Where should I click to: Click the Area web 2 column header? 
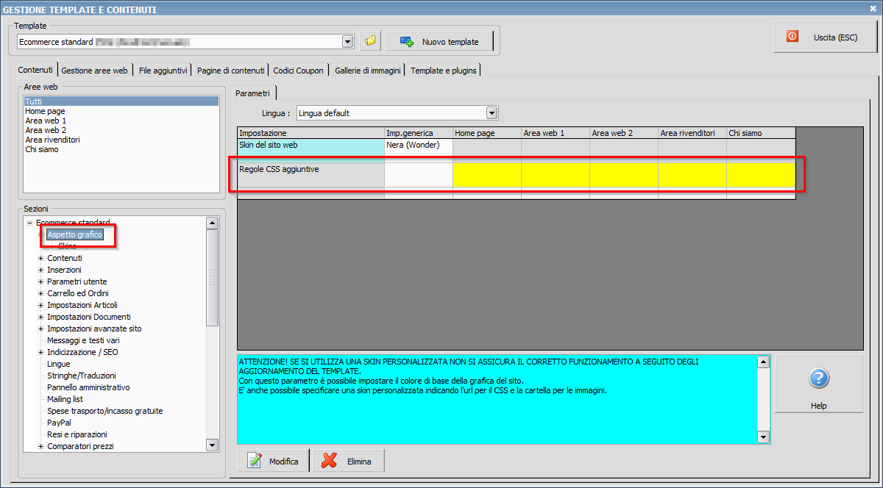[x=623, y=133]
